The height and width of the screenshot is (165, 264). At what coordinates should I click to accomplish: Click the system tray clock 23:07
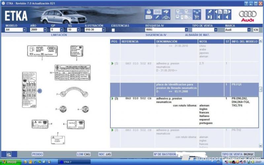click(258, 162)
